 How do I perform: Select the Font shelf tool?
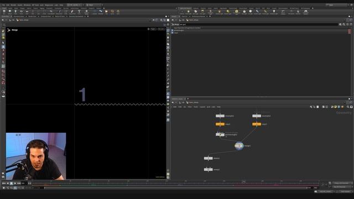79,12
